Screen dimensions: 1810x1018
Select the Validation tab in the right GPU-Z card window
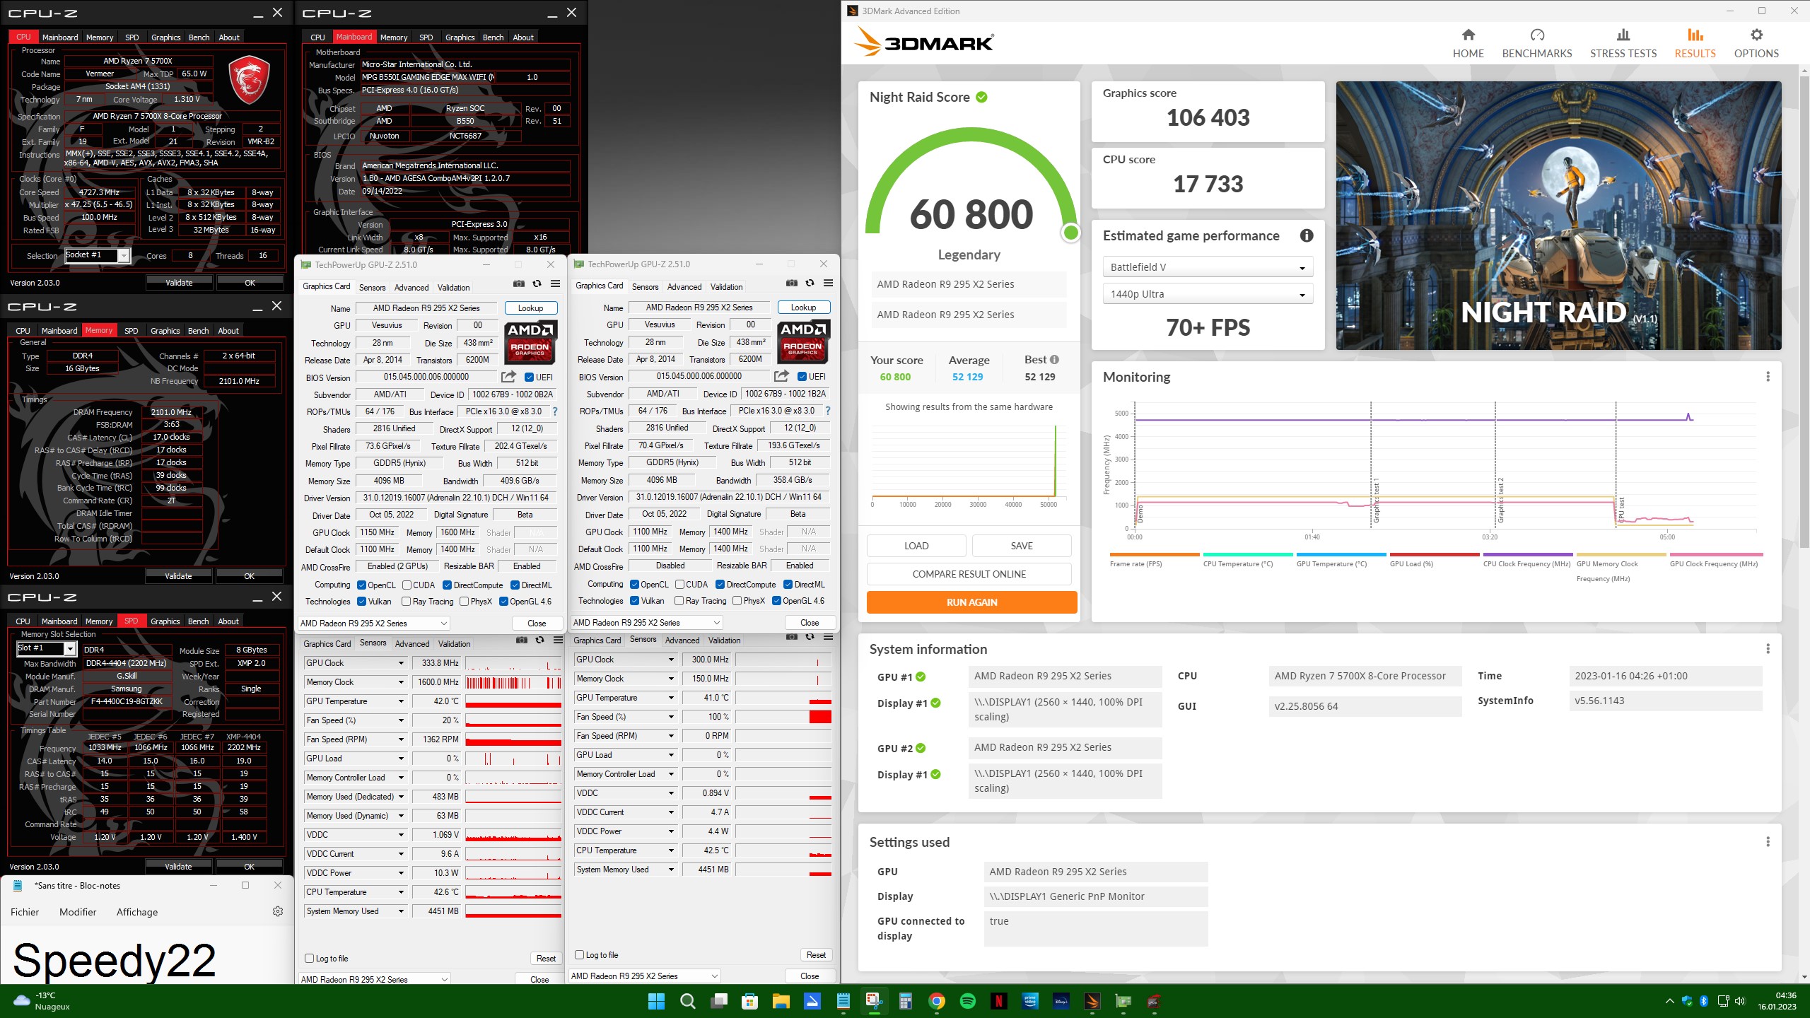tap(726, 287)
